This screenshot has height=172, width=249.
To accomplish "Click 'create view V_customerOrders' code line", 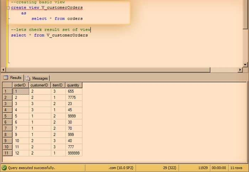I will 47,7.
